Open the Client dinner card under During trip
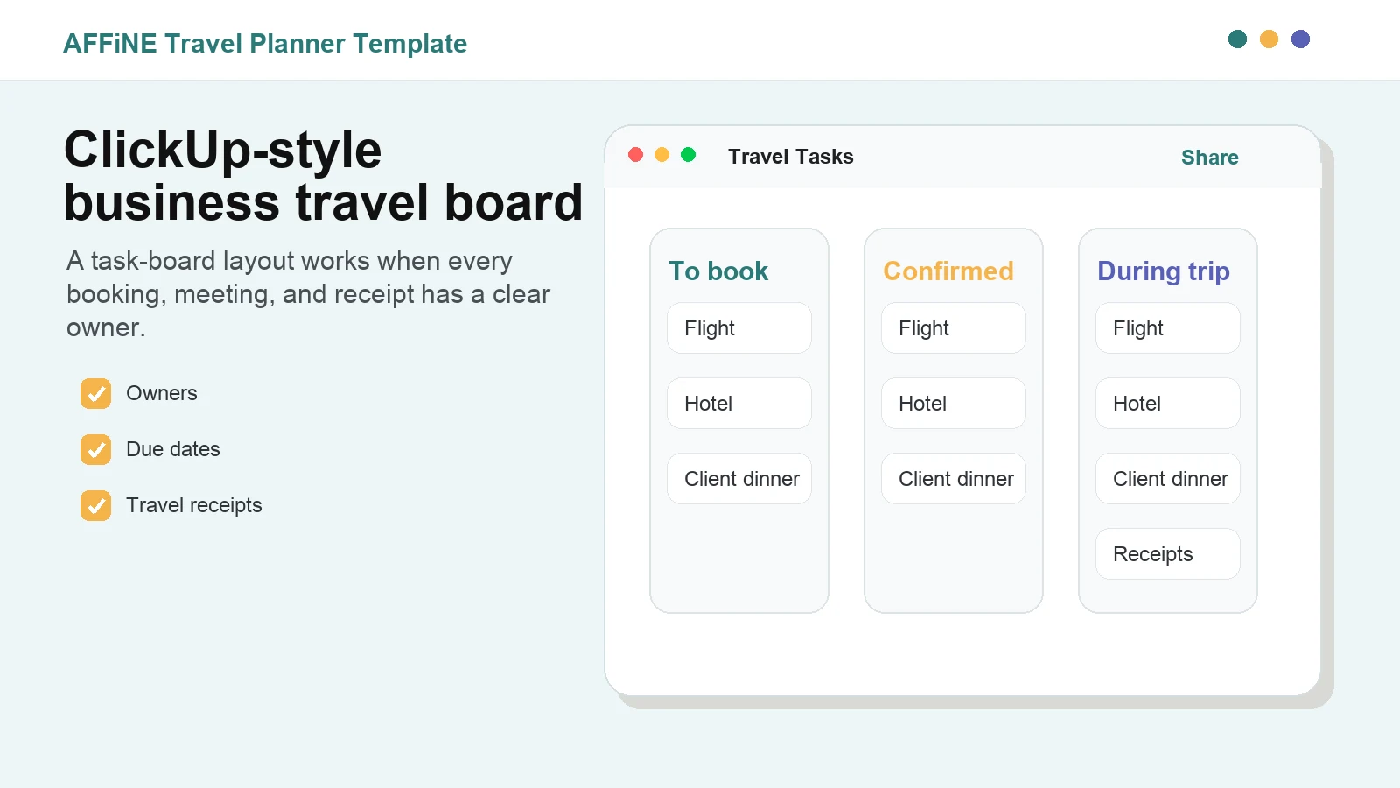This screenshot has width=1400, height=788. point(1168,479)
